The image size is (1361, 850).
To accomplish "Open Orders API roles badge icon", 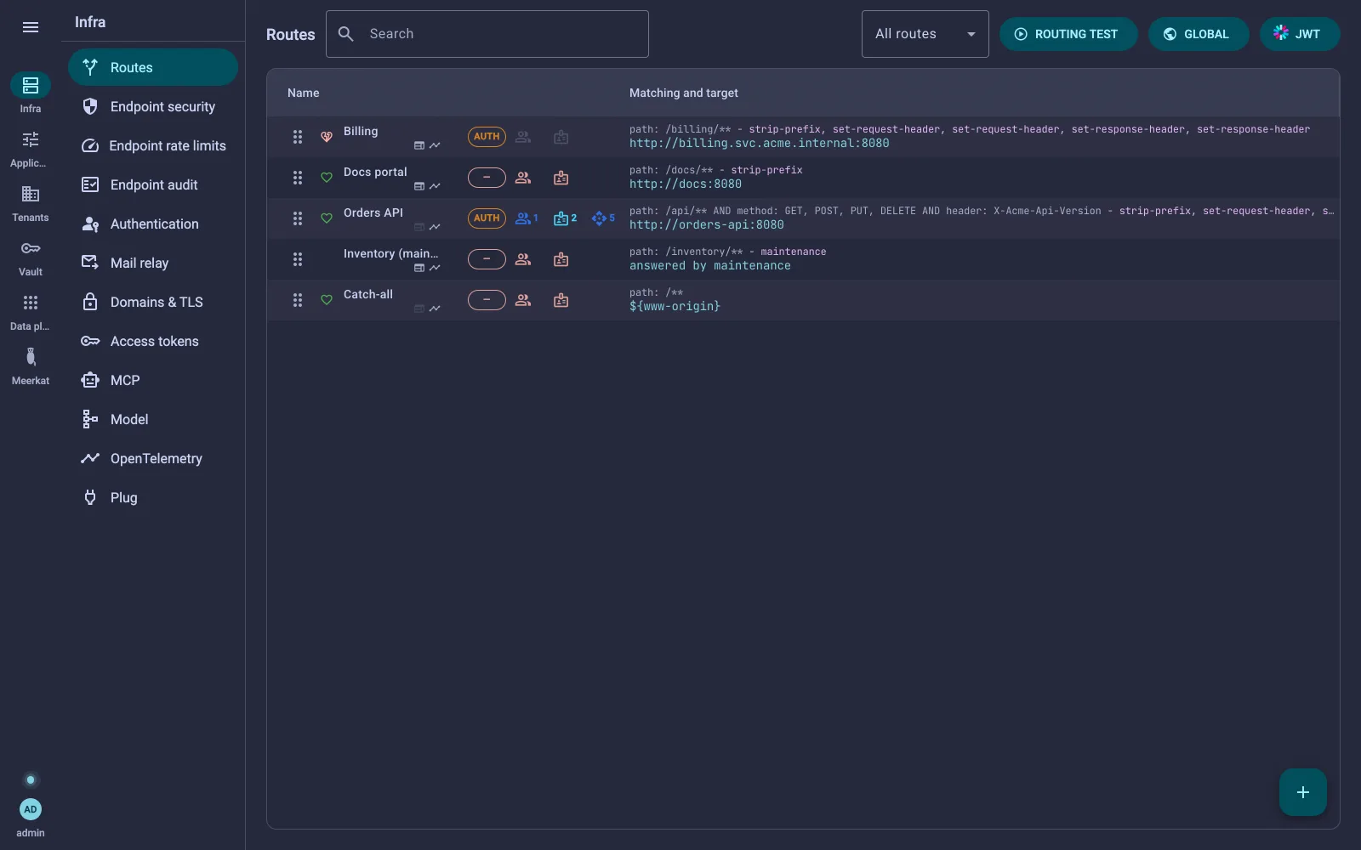I will coord(565,218).
